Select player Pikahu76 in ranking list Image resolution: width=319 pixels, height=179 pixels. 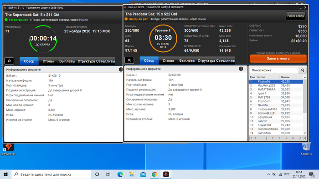(x=276, y=81)
